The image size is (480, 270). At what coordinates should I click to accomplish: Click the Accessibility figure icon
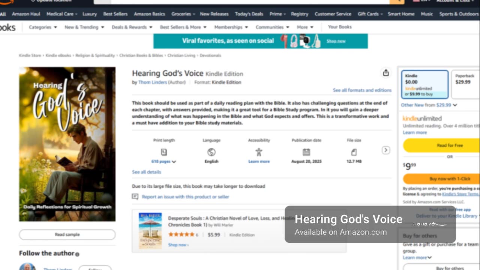click(x=259, y=152)
